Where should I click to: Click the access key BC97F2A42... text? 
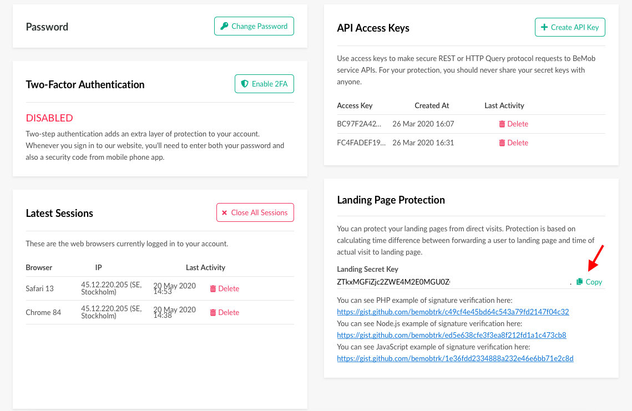tap(358, 124)
